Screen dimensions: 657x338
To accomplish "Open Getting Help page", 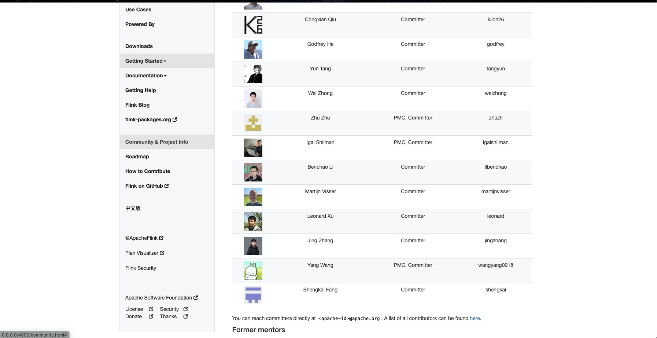I will (x=140, y=90).
